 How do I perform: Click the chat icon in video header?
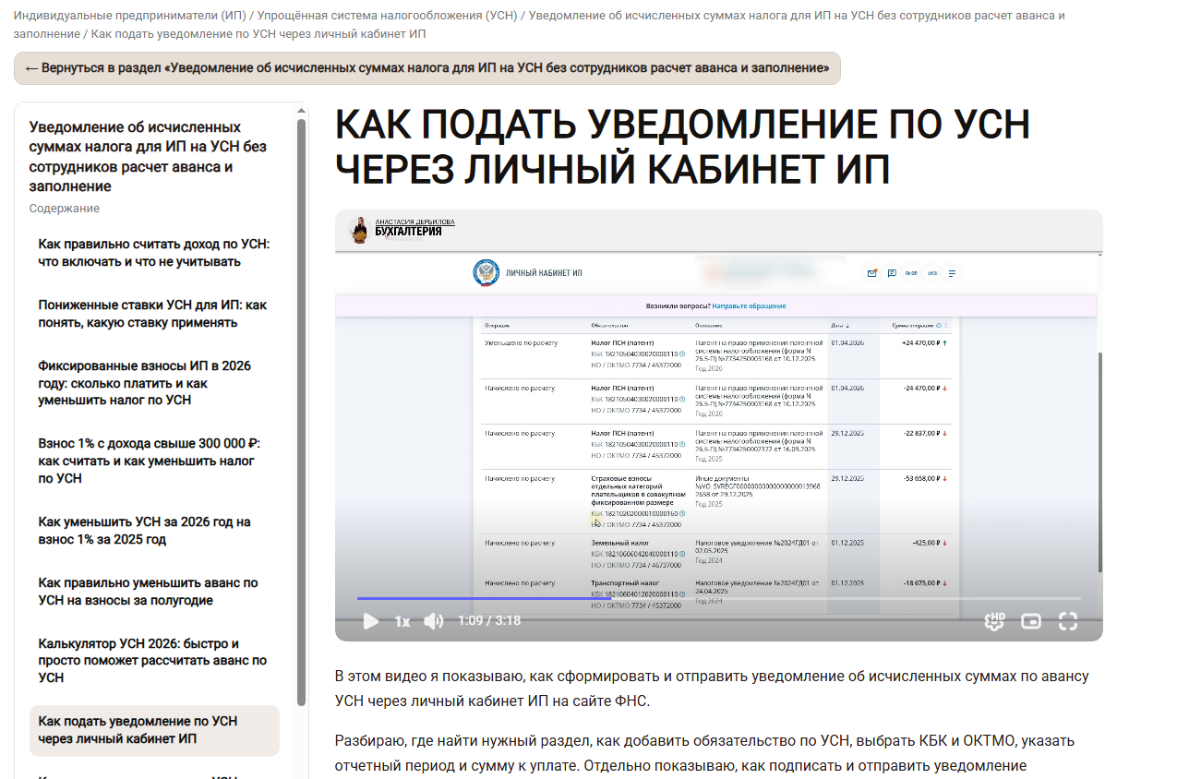click(892, 273)
